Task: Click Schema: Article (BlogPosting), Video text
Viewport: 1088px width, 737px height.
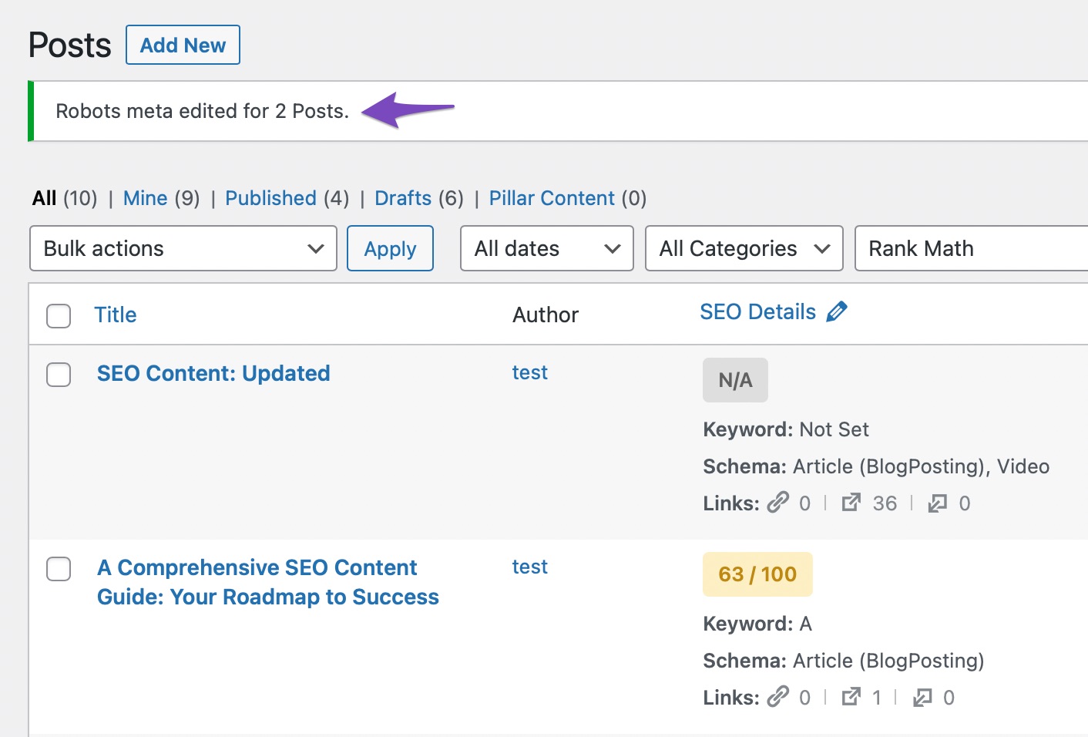Action: [x=876, y=466]
